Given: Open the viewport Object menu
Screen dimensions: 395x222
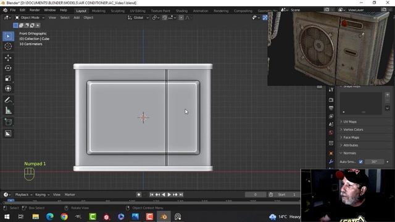Looking at the screenshot, I should pos(88,18).
